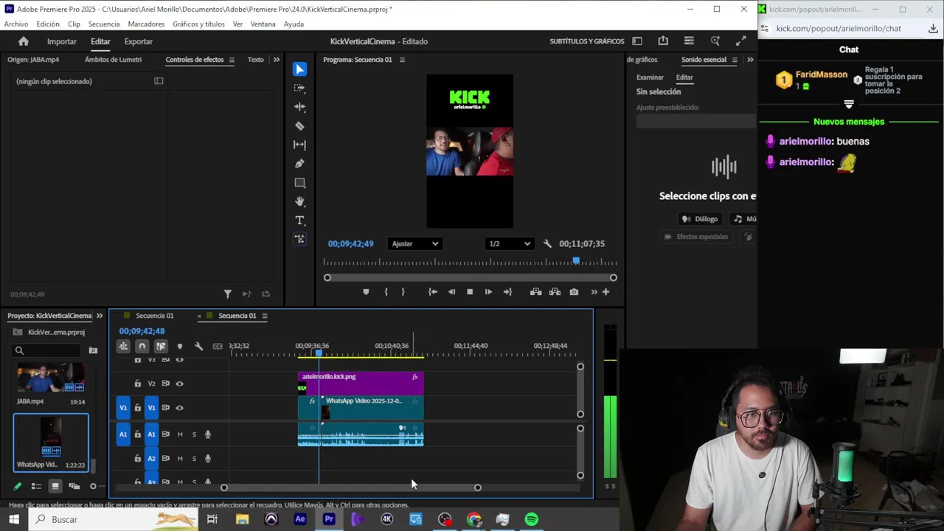Mute audio track A1
This screenshot has width=944, height=531.
tap(180, 434)
